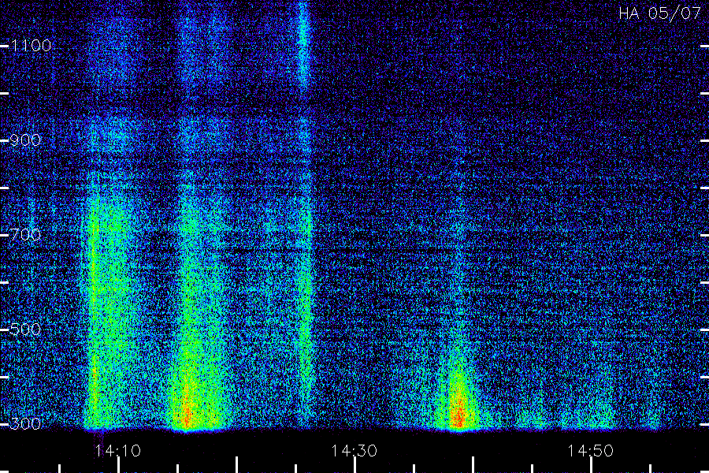709x473 pixels.
Task: Click the 14:10 time axis label
Action: click(x=118, y=451)
